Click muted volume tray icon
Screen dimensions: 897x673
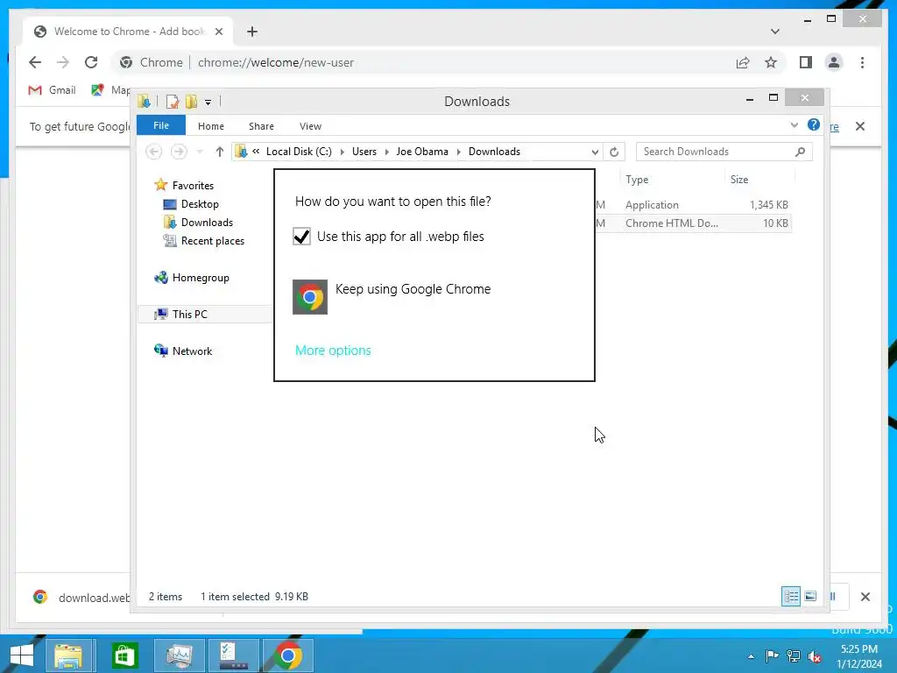[x=814, y=655]
